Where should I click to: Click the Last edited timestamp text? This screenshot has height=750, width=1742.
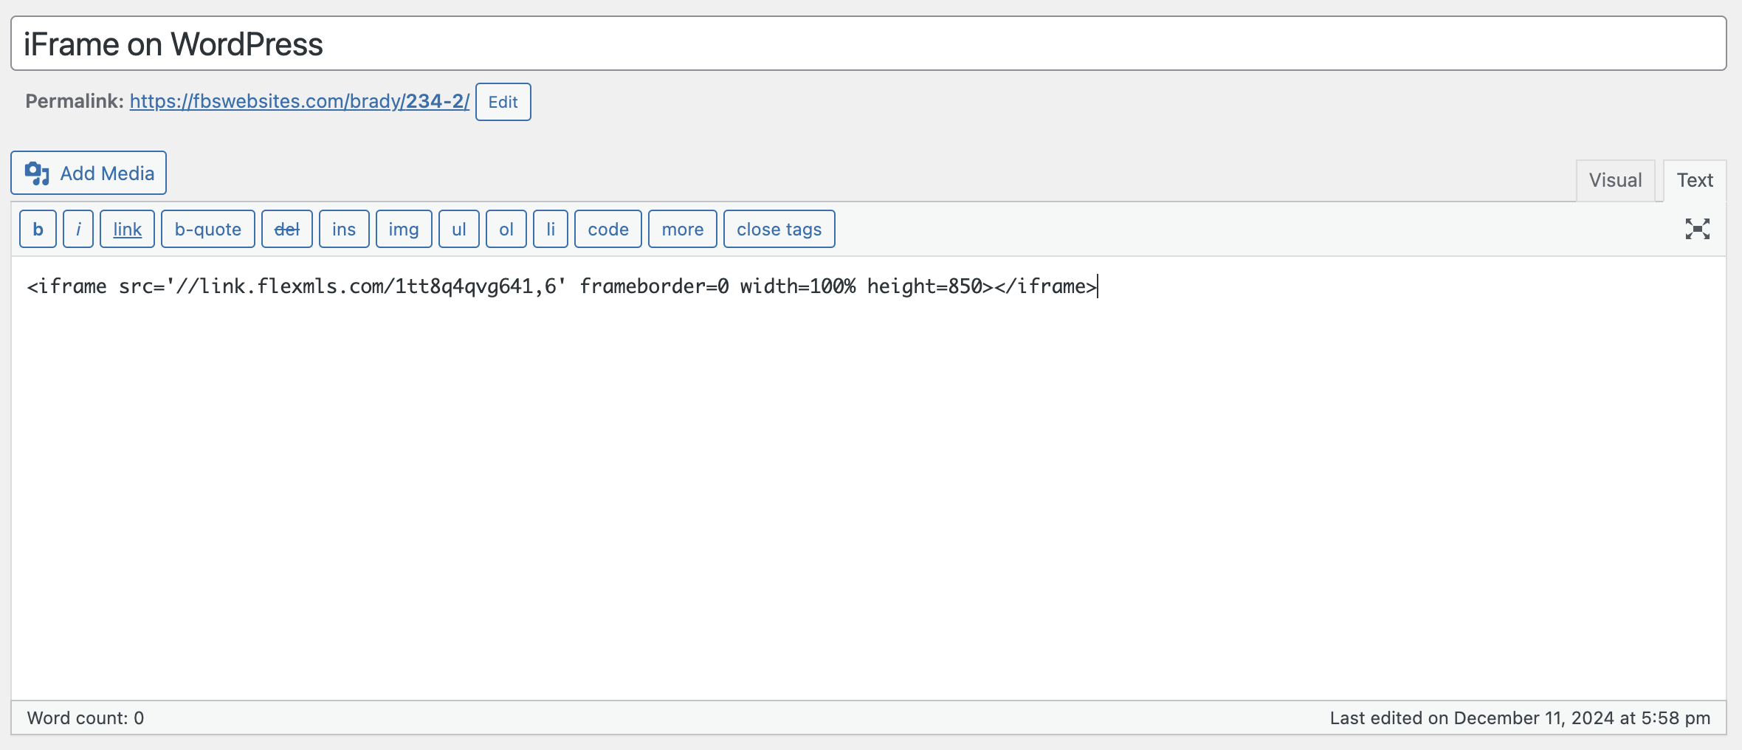[x=1520, y=718]
